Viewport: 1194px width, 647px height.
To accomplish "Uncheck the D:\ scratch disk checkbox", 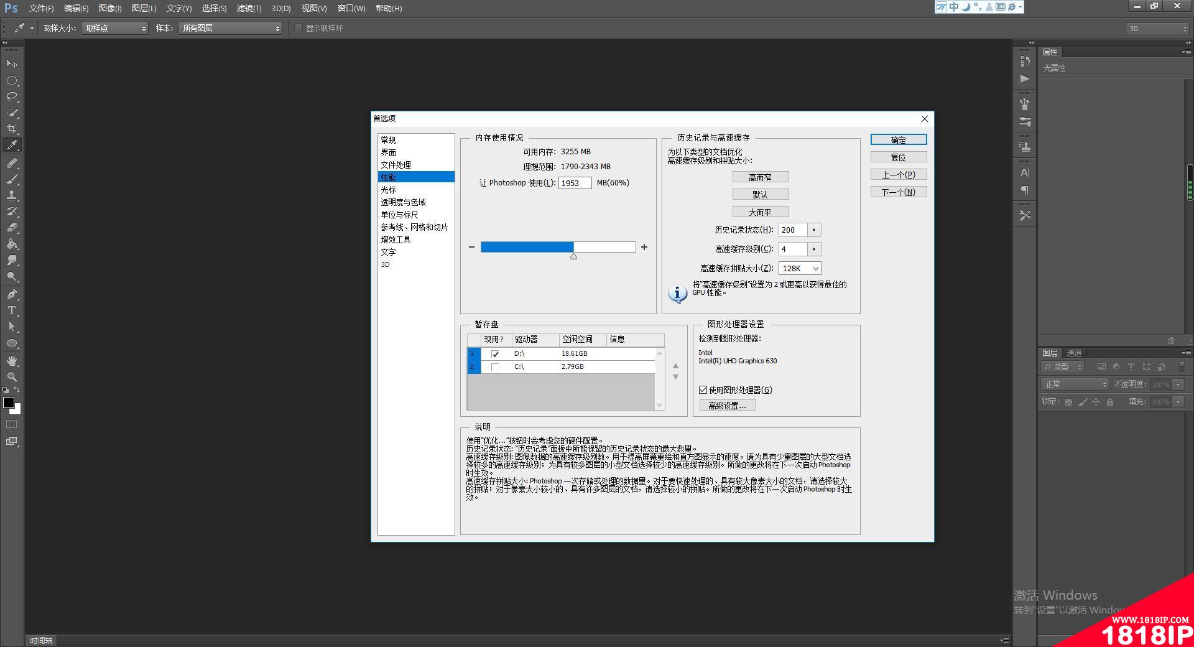I will (495, 354).
